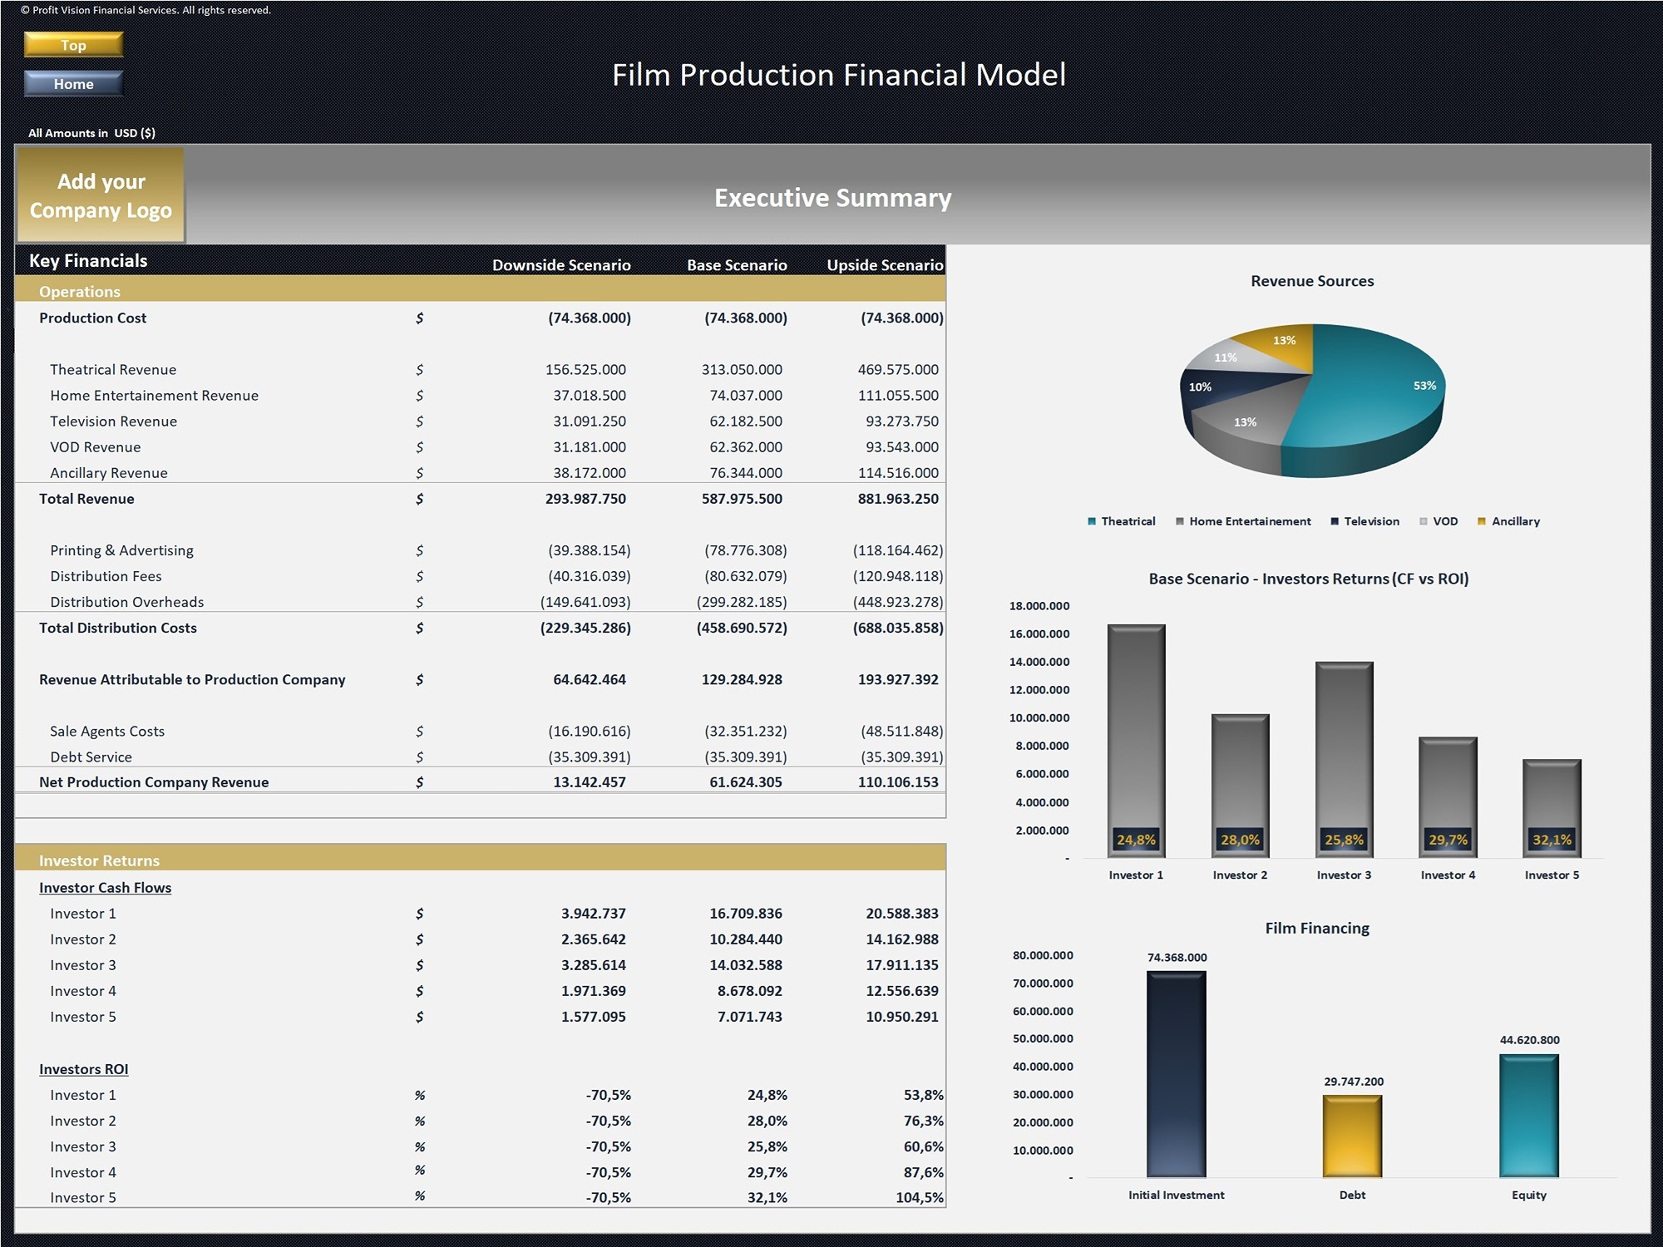
Task: Click the Top navigation button
Action: click(73, 45)
